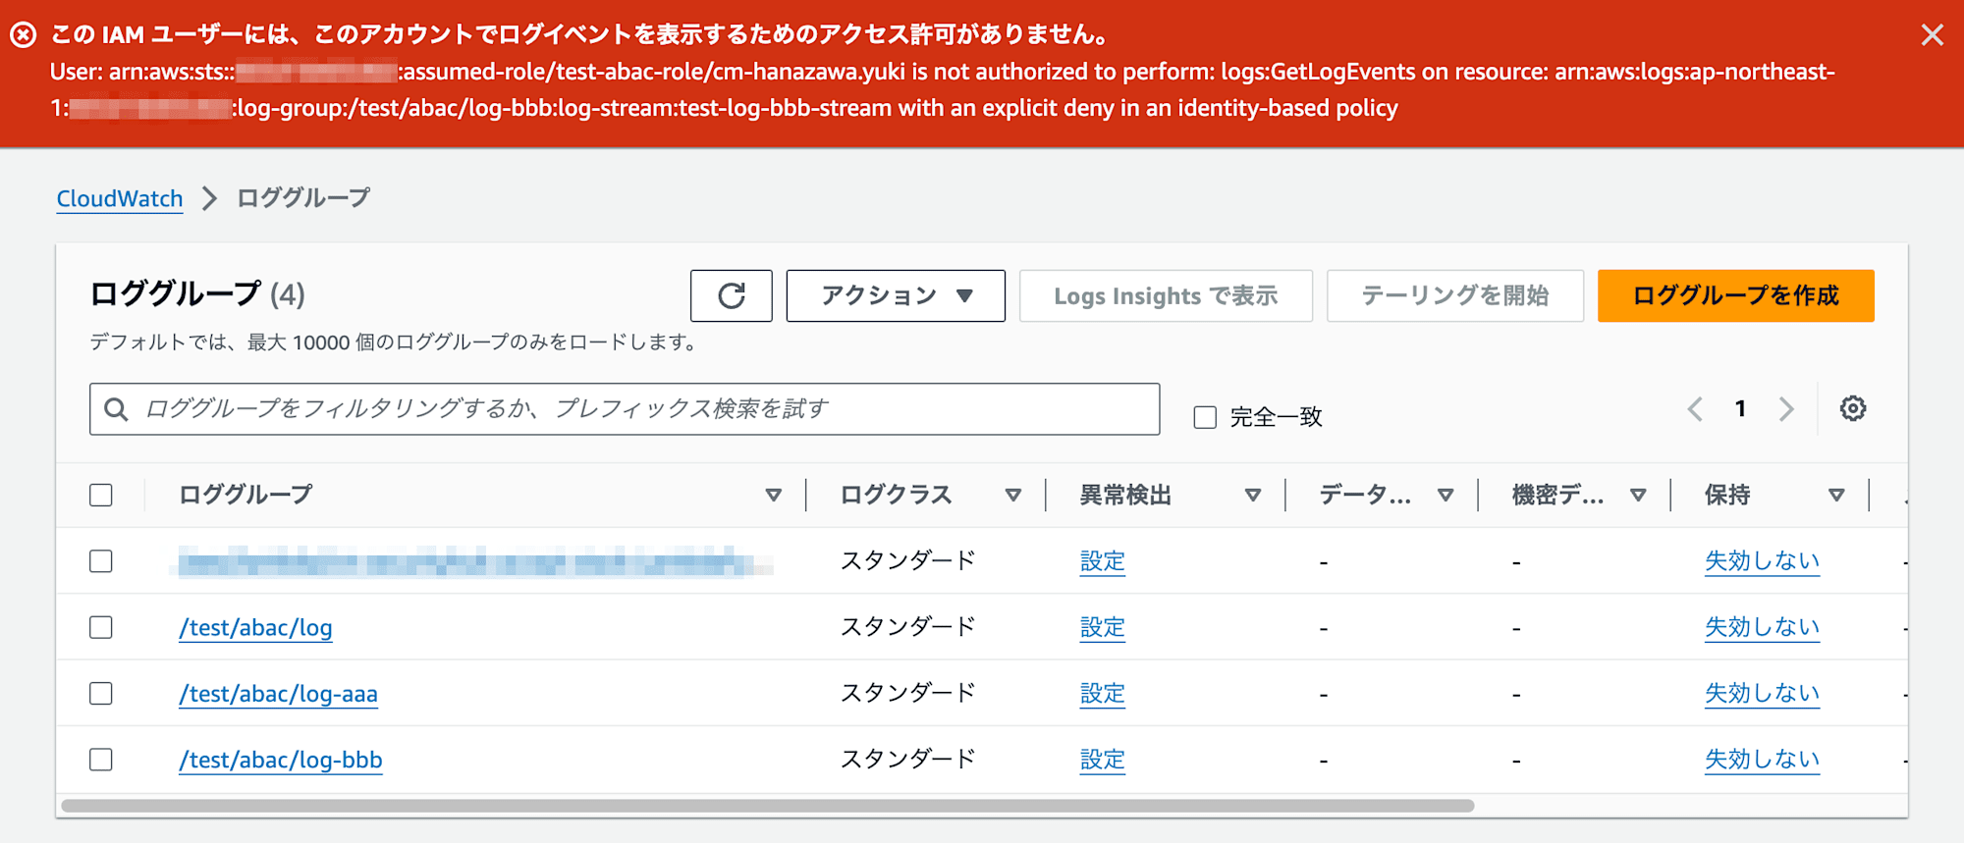Screen dimensions: 1964x843
Task: Sort by 保持 column arrow
Action: pyautogui.click(x=1836, y=495)
